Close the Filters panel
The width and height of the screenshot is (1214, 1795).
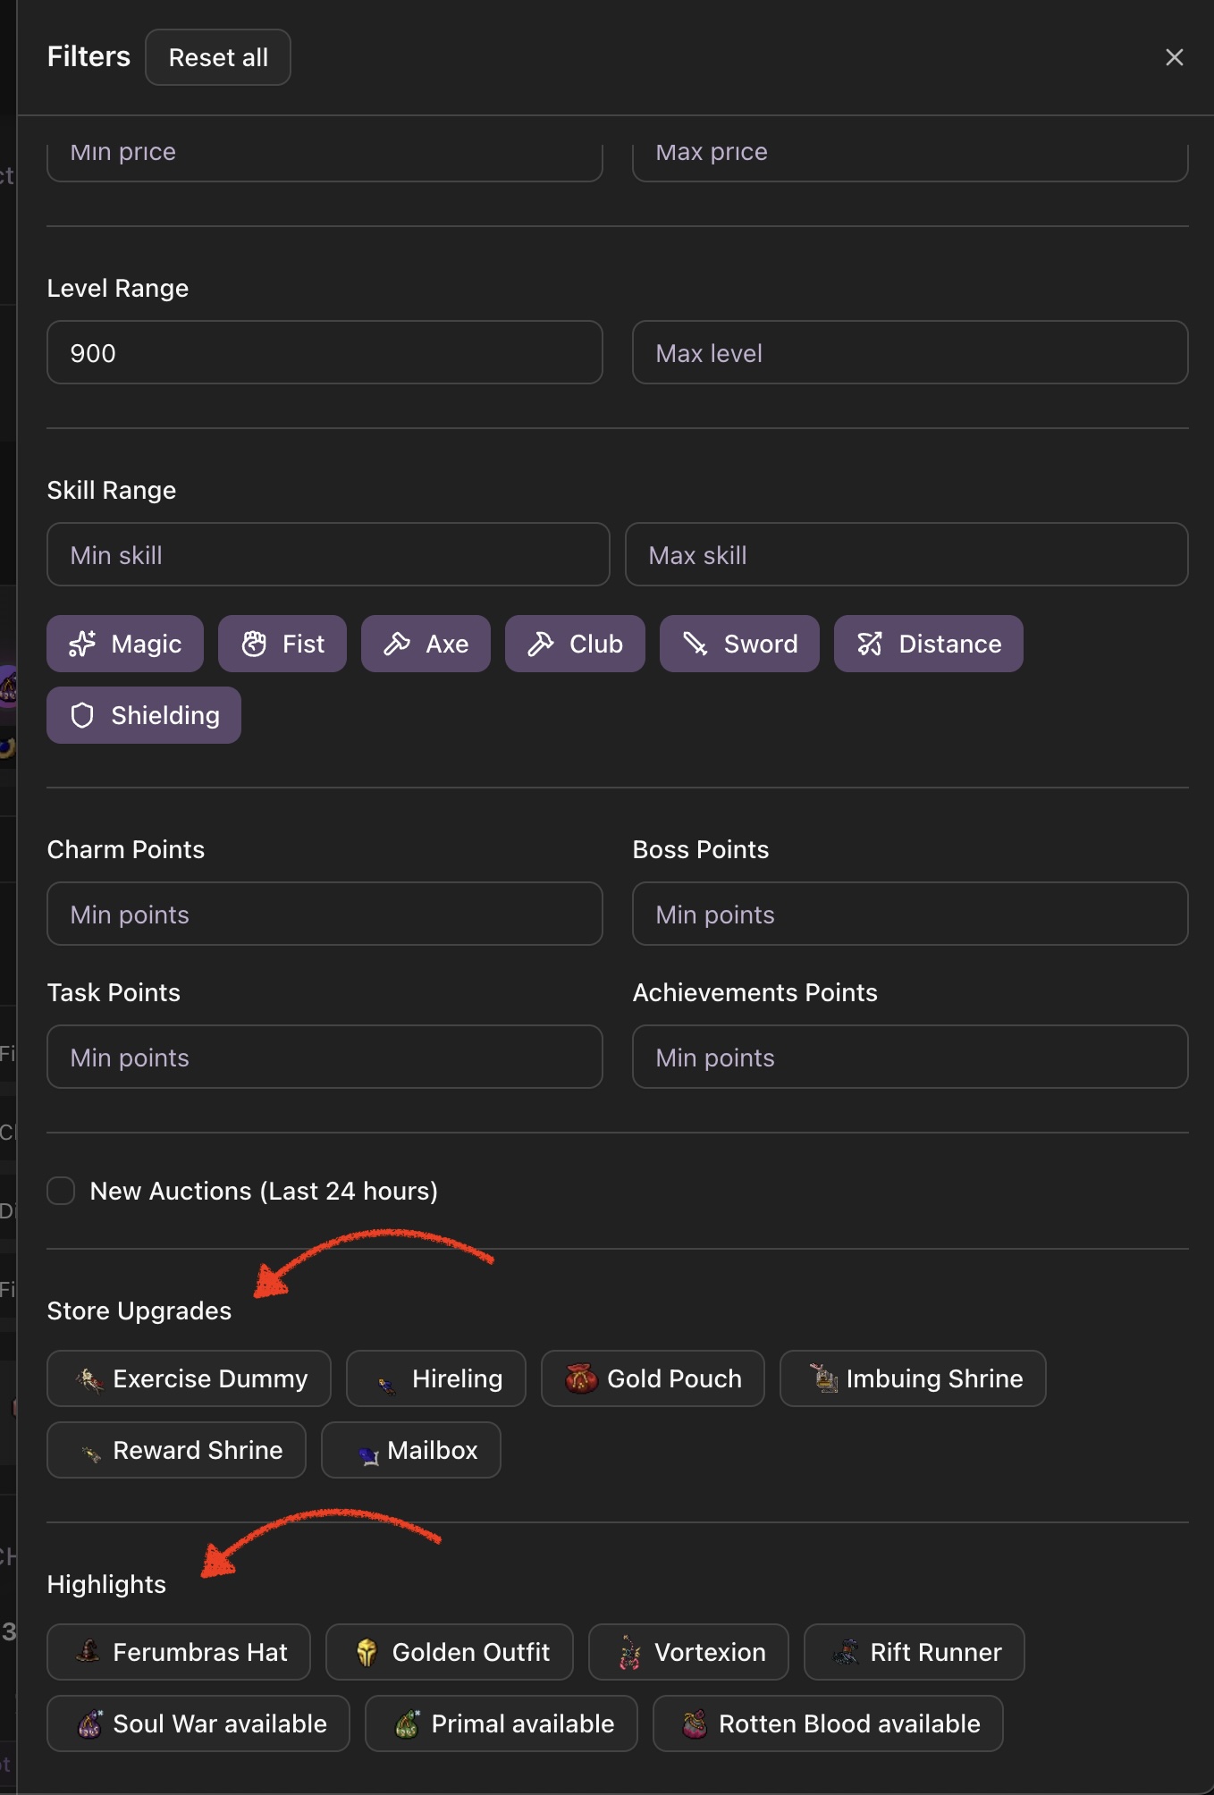coord(1175,57)
